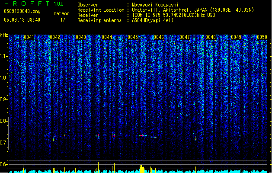272x173 pixels.
Task: Select the filename 0509130840.png
Action: click(22, 11)
